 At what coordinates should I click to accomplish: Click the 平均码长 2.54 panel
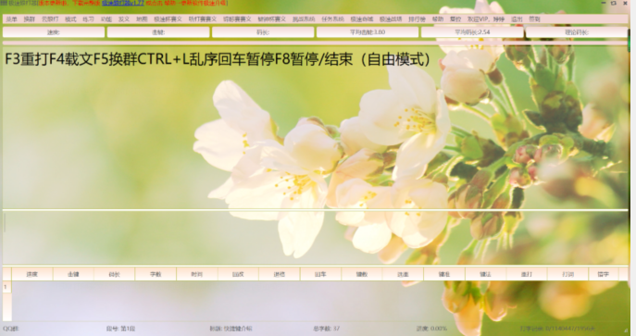pyautogui.click(x=472, y=32)
